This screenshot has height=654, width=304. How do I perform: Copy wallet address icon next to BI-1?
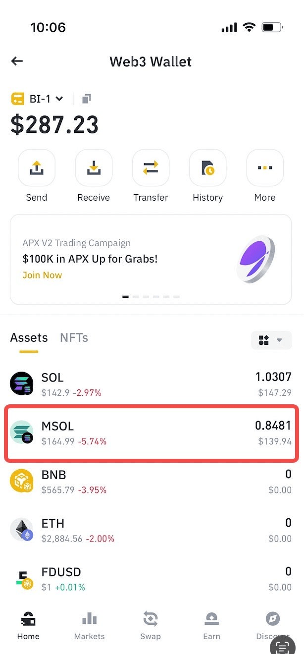(x=86, y=99)
